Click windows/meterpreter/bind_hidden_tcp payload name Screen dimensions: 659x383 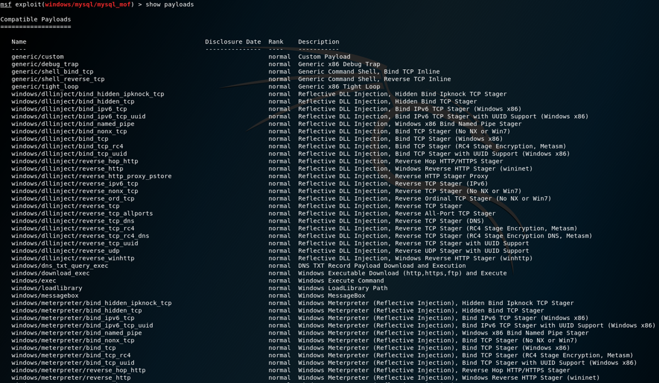77,311
